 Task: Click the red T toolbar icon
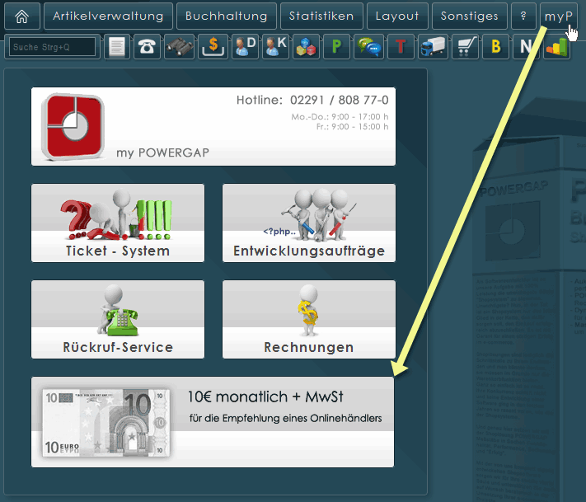pos(401,47)
